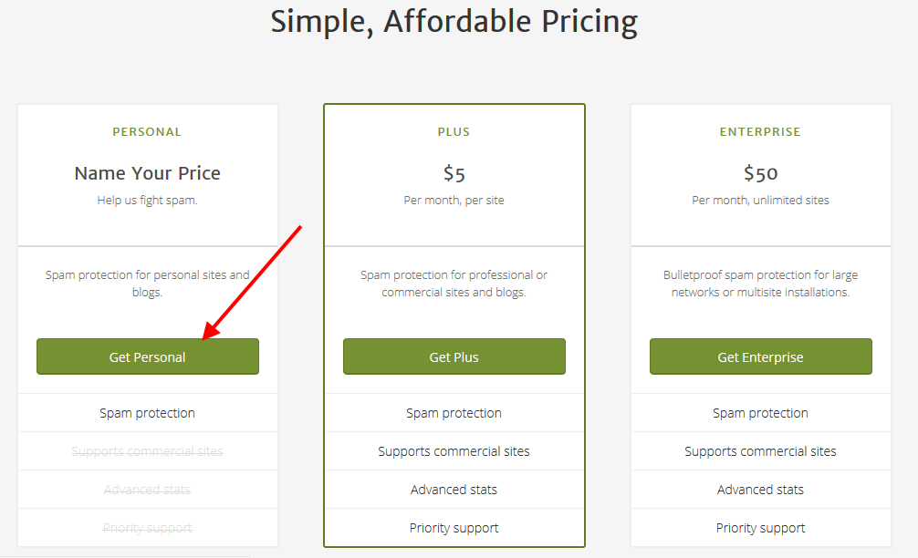Click Supports commercial sites in Plus plan
The height and width of the screenshot is (558, 918).
tap(454, 451)
